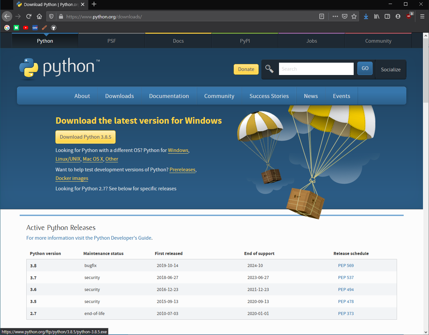Reload the page with the refresh icon

pos(29,16)
